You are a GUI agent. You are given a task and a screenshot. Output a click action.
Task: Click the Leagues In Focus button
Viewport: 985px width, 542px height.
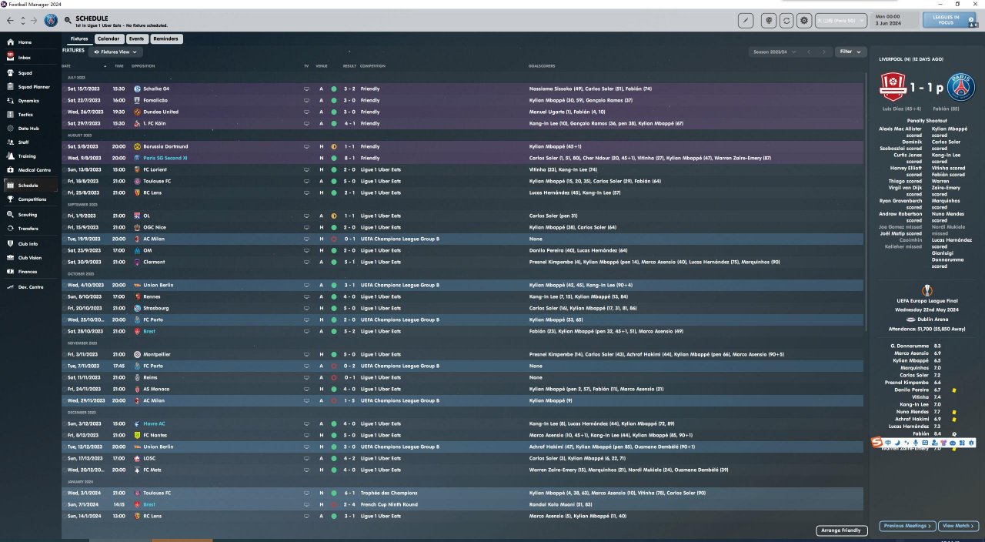(x=950, y=20)
